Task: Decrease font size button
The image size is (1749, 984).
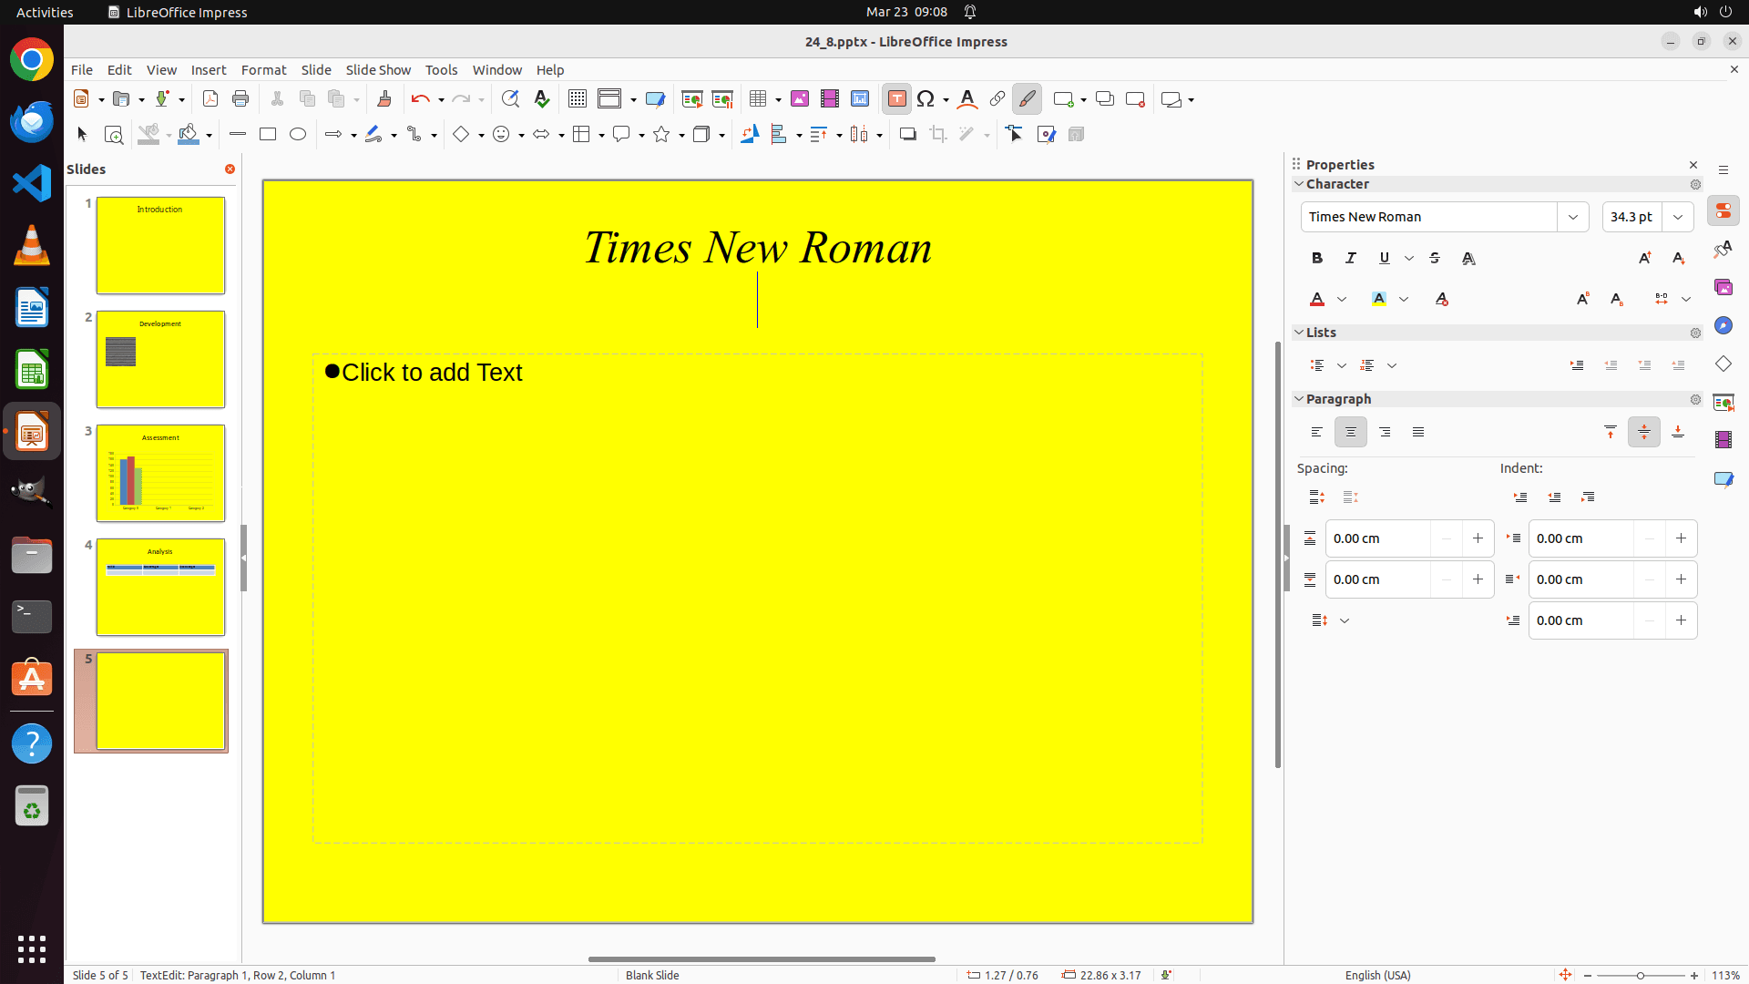Action: [1679, 258]
